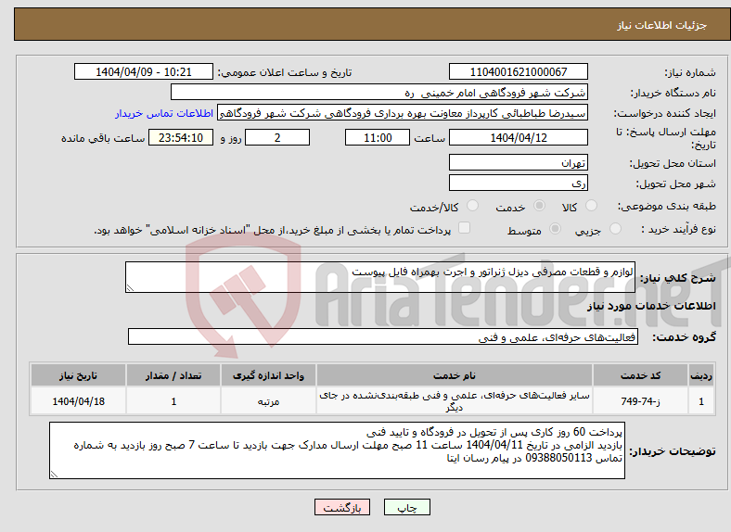Click the توضیحات خریدار label
This screenshot has width=731, height=532.
click(x=673, y=451)
